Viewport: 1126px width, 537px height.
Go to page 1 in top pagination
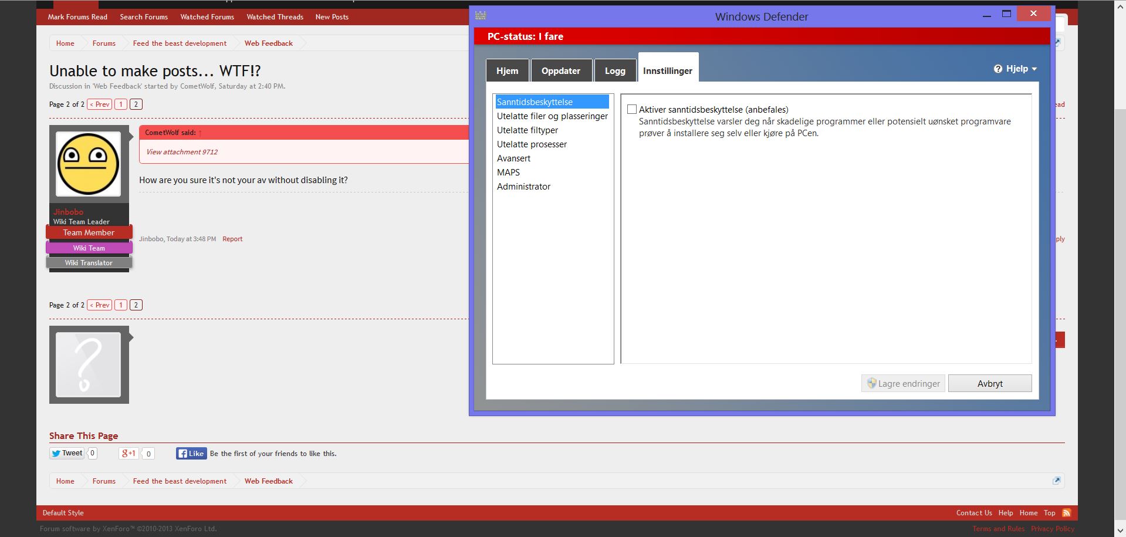click(121, 104)
